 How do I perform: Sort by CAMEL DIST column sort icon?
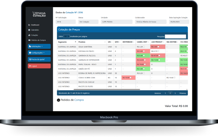click(148, 42)
